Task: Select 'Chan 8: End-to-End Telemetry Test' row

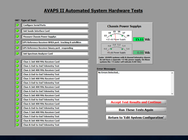Action: point(55,125)
